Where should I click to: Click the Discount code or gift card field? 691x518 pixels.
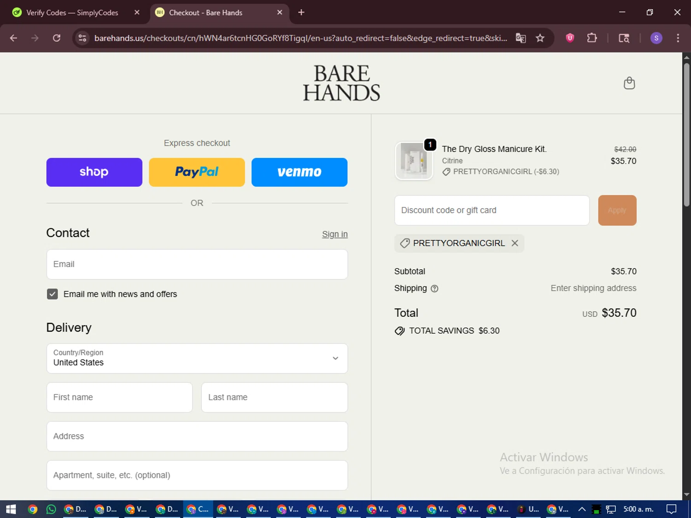[x=492, y=210]
